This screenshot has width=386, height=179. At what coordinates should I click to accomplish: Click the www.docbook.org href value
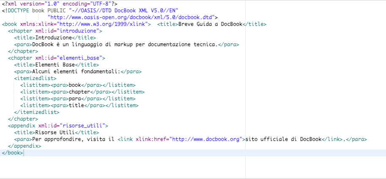pyautogui.click(x=206, y=139)
